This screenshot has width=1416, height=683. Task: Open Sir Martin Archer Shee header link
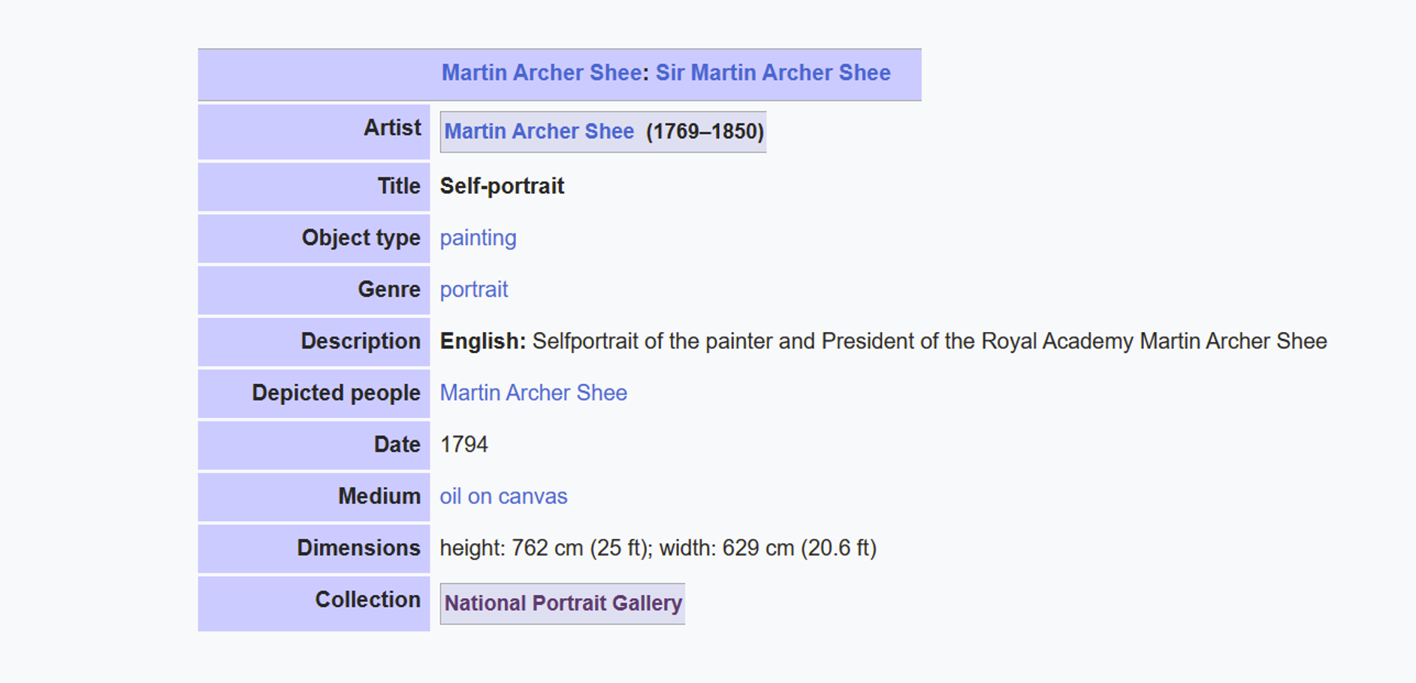click(773, 73)
